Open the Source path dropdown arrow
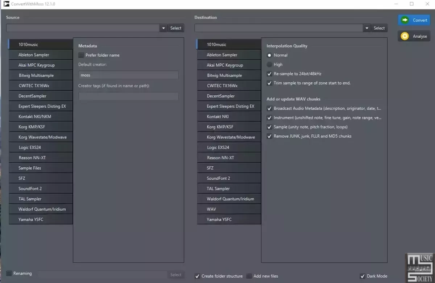This screenshot has height=283, width=435. (163, 28)
